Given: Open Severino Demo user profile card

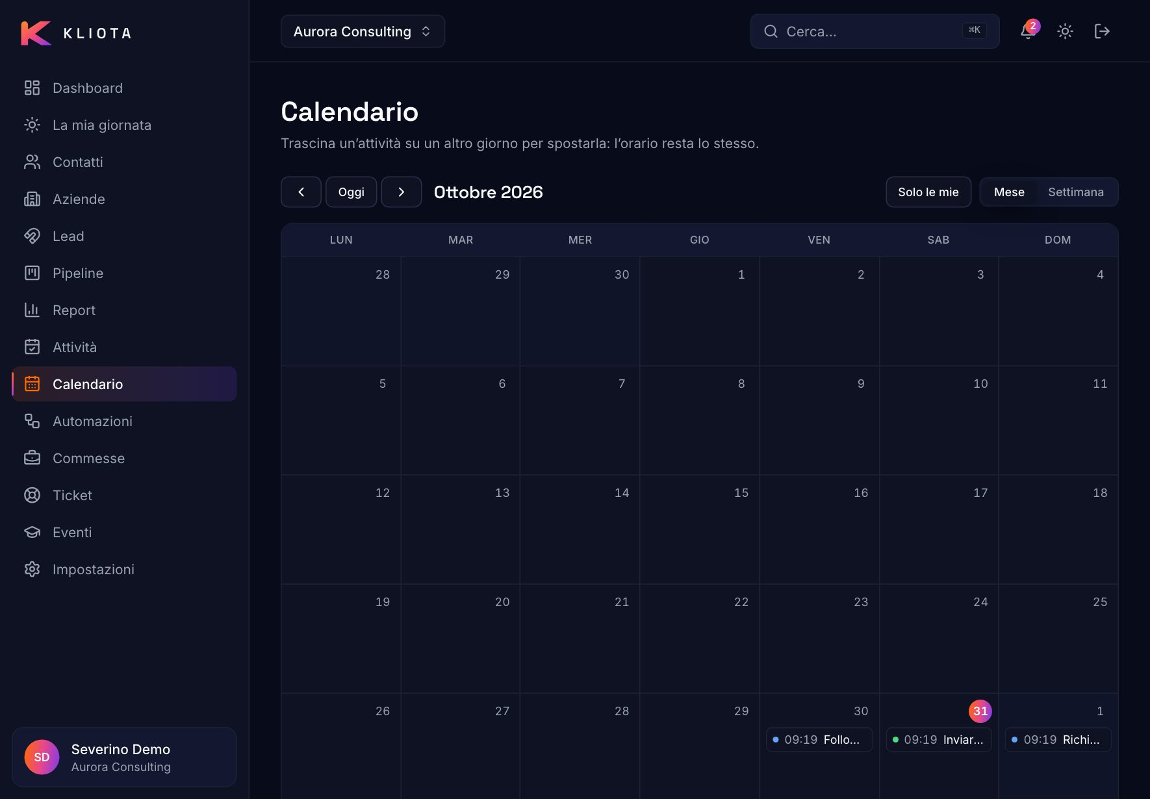Looking at the screenshot, I should [x=124, y=757].
